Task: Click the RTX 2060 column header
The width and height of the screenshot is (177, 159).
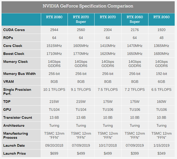Action: coord(162,17)
